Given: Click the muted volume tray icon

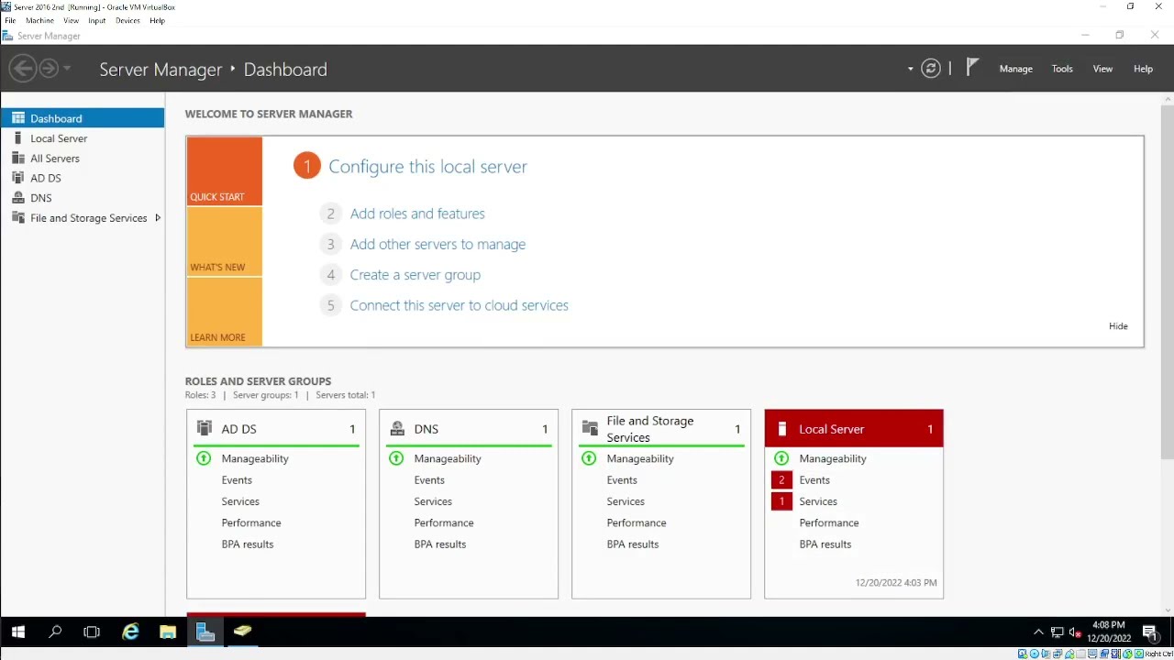Looking at the screenshot, I should pos(1075,632).
